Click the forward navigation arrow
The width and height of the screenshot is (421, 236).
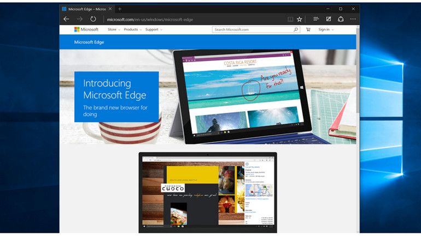80,19
